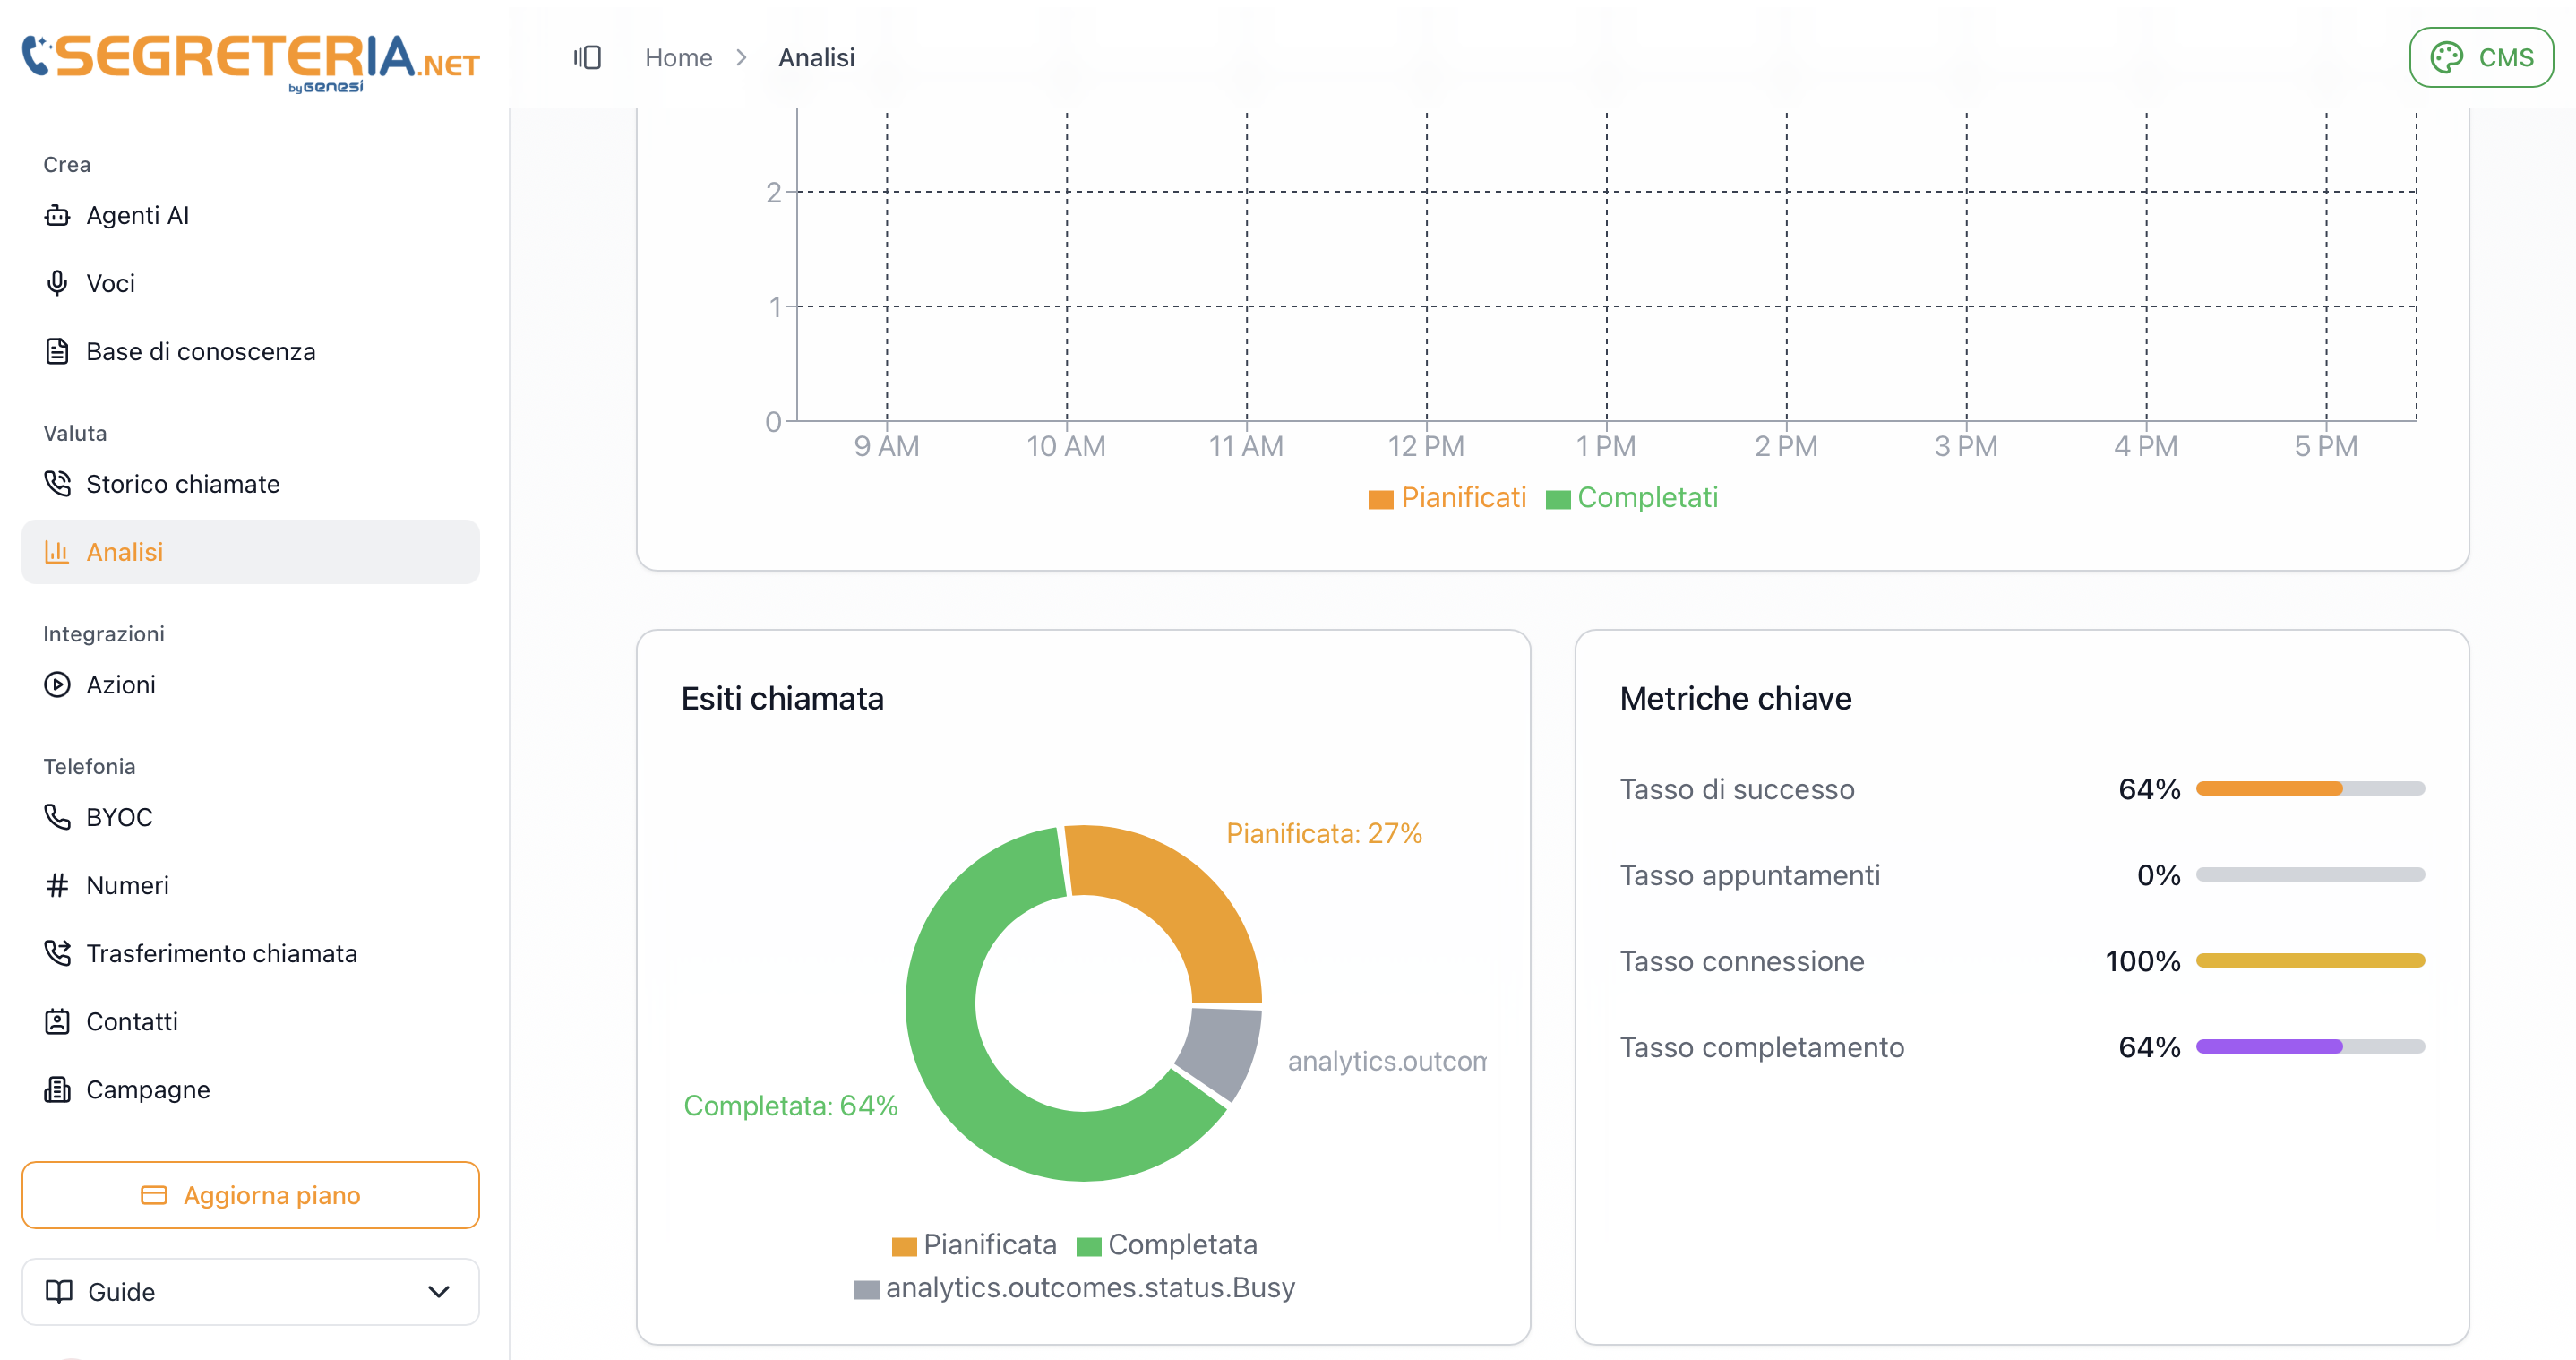Click the Storico chiamate phone icon

(x=57, y=484)
